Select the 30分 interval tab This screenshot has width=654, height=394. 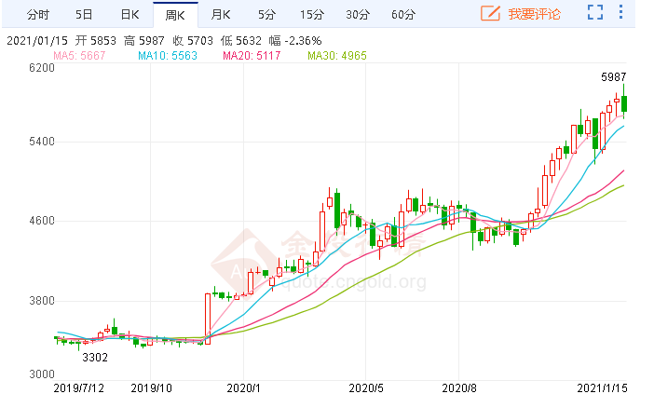(358, 14)
